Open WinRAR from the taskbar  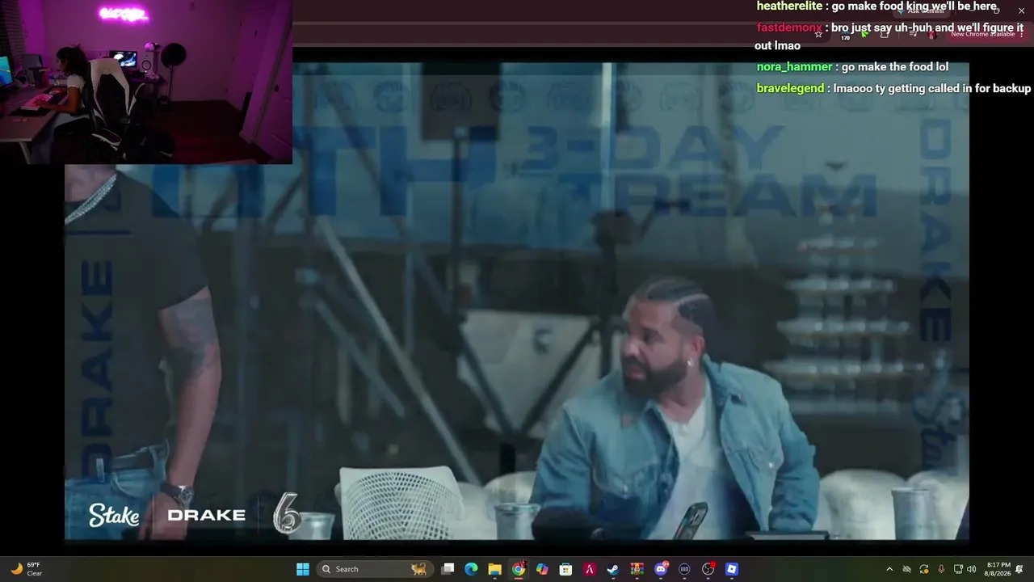637,569
